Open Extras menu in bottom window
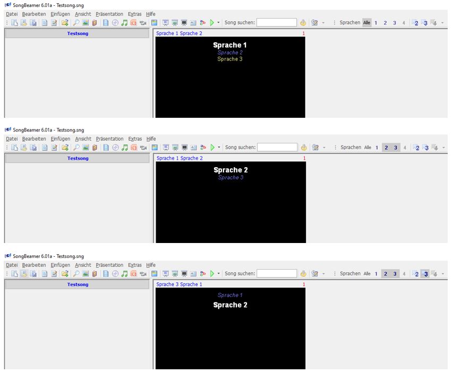 pyautogui.click(x=135, y=265)
